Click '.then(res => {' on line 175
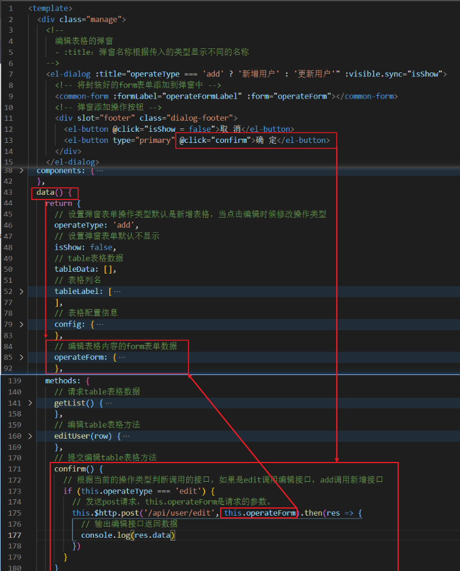460x571 pixels. pyautogui.click(x=331, y=513)
